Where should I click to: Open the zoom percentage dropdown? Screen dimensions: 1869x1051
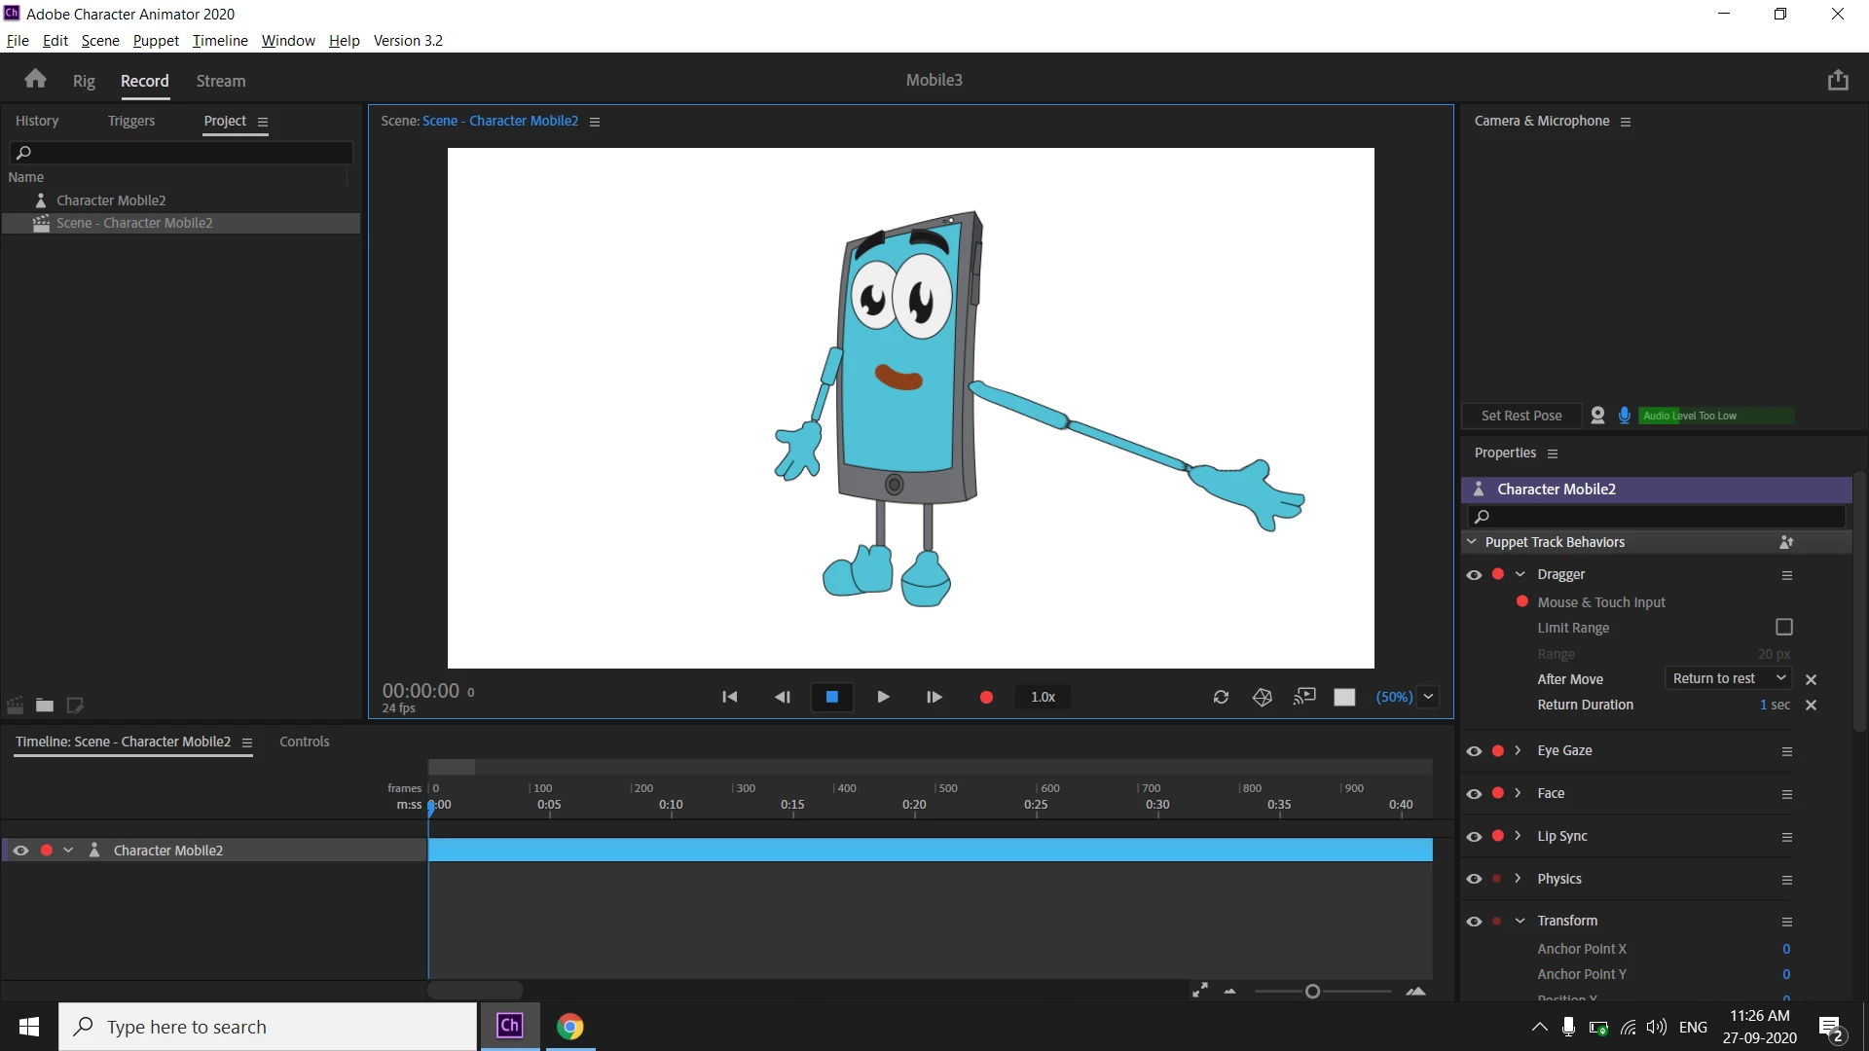(x=1428, y=697)
